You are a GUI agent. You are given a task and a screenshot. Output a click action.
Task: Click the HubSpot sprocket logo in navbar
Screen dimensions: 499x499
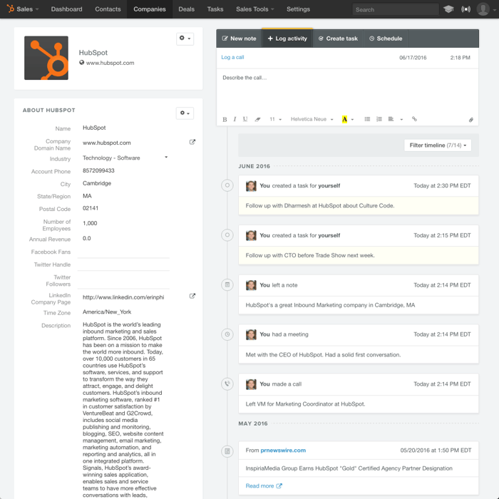click(11, 9)
